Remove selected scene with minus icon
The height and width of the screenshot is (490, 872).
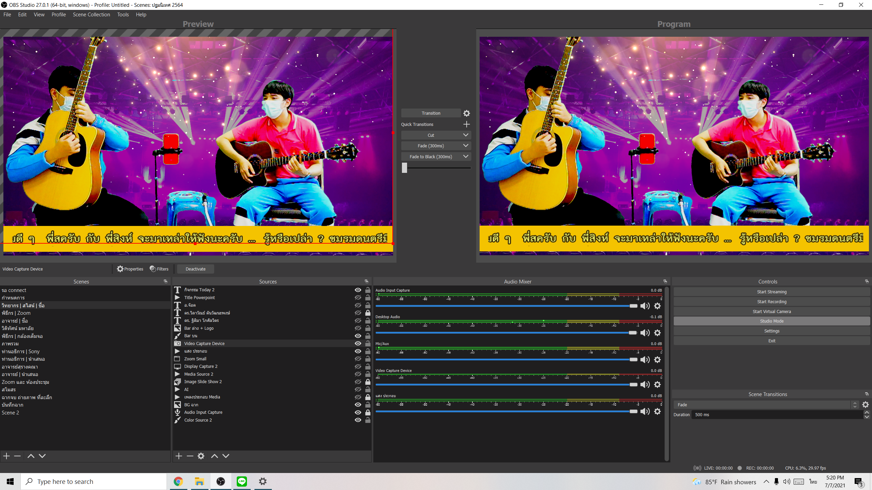coord(17,456)
